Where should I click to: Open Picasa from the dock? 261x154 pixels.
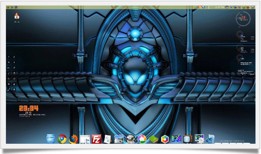click(x=142, y=139)
